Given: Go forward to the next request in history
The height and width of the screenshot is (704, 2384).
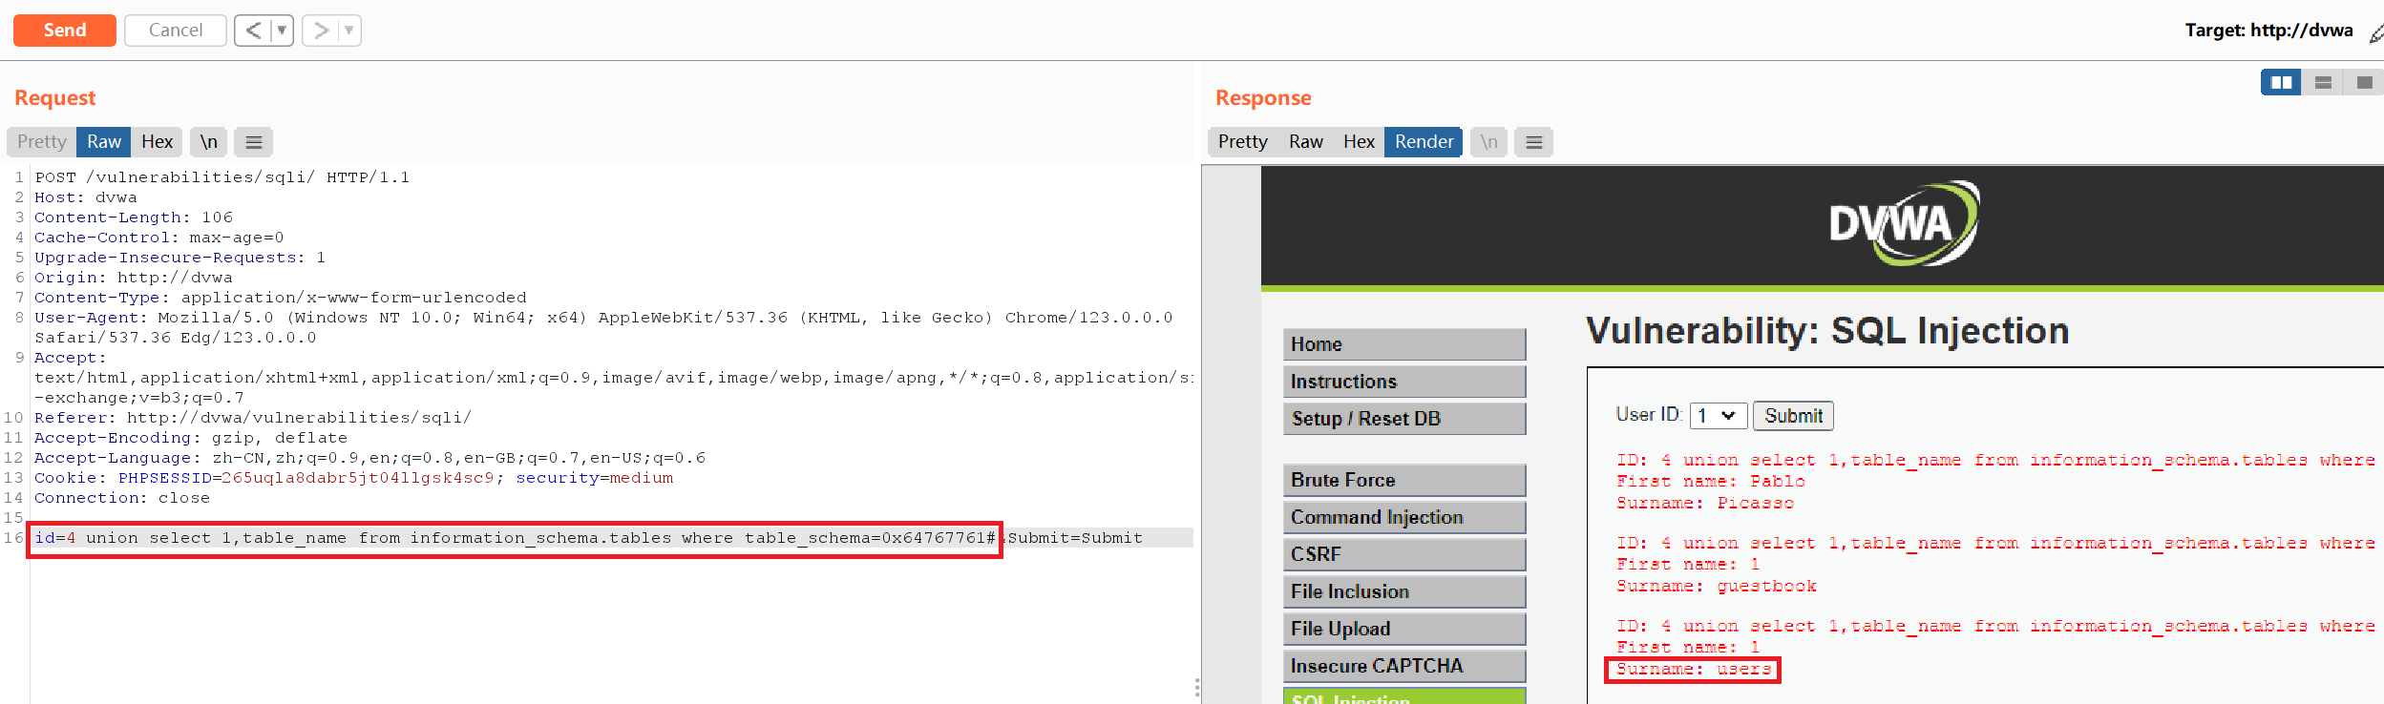Looking at the screenshot, I should 322,31.
